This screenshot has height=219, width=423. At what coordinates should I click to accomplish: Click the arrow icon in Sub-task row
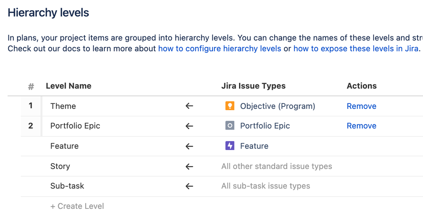point(189,186)
